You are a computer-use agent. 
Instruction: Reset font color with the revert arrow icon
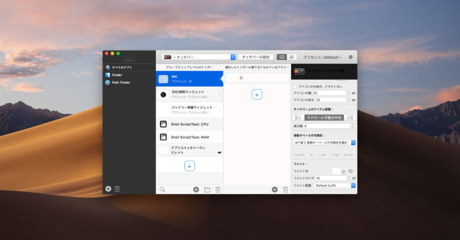pyautogui.click(x=350, y=171)
